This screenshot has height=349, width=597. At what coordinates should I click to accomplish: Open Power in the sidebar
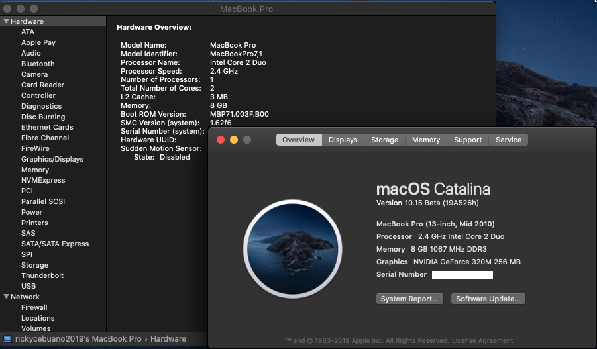point(32,212)
